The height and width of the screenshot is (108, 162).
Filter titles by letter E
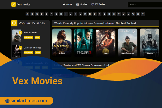pos(47,14)
